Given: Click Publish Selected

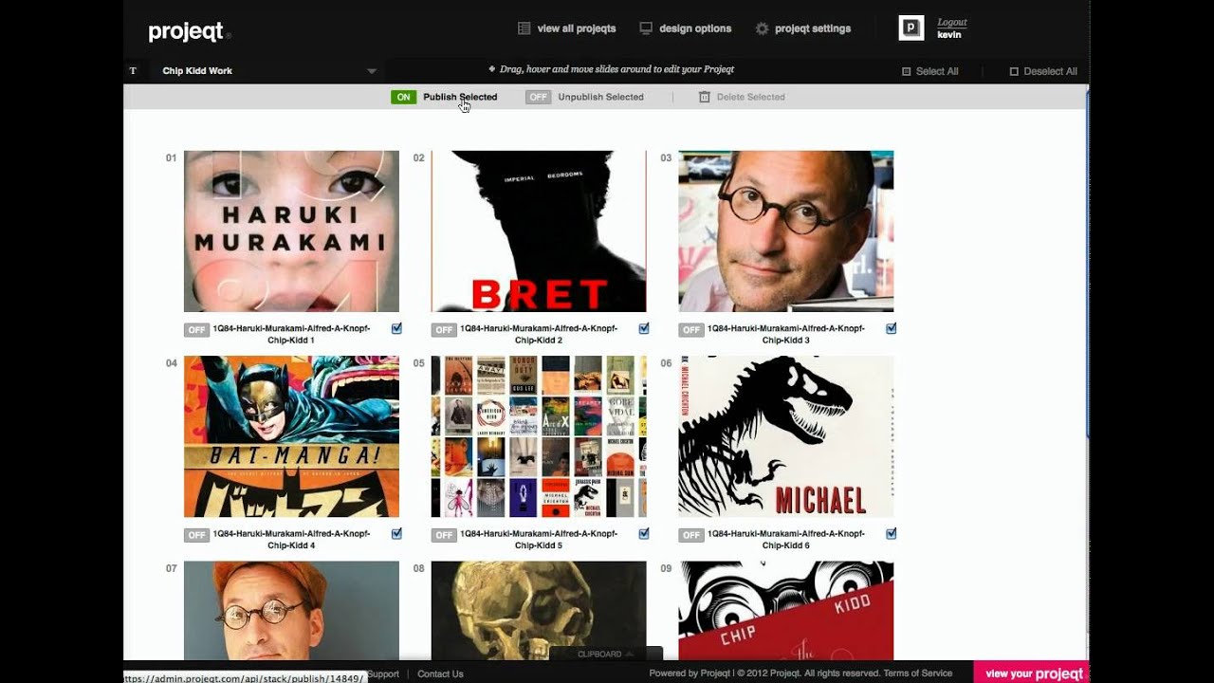Looking at the screenshot, I should click(460, 97).
